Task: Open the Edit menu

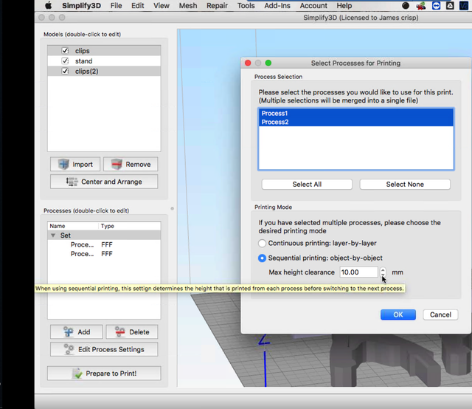Action: coord(138,6)
